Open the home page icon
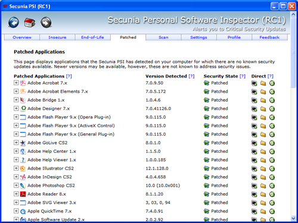298x223 pixels. click(x=30, y=23)
